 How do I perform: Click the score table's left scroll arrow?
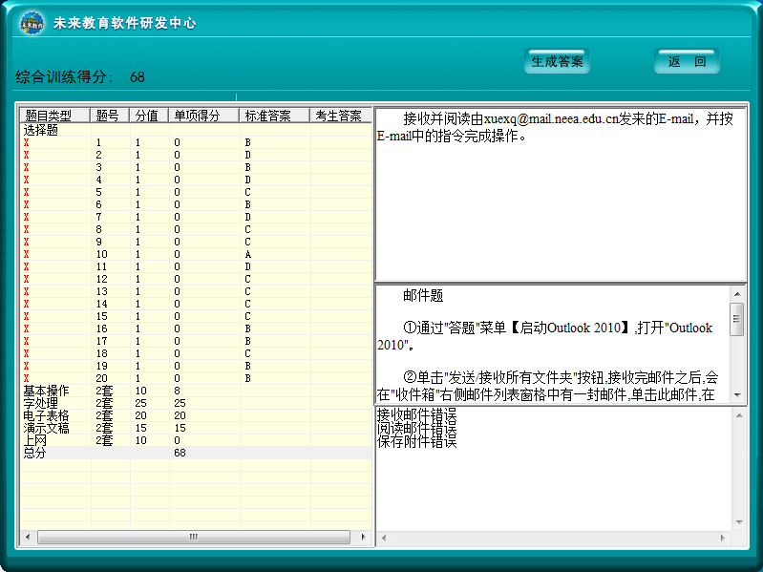coord(28,537)
